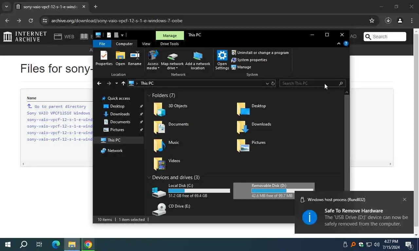
Task: Open address bar history dropdown
Action: (267, 83)
